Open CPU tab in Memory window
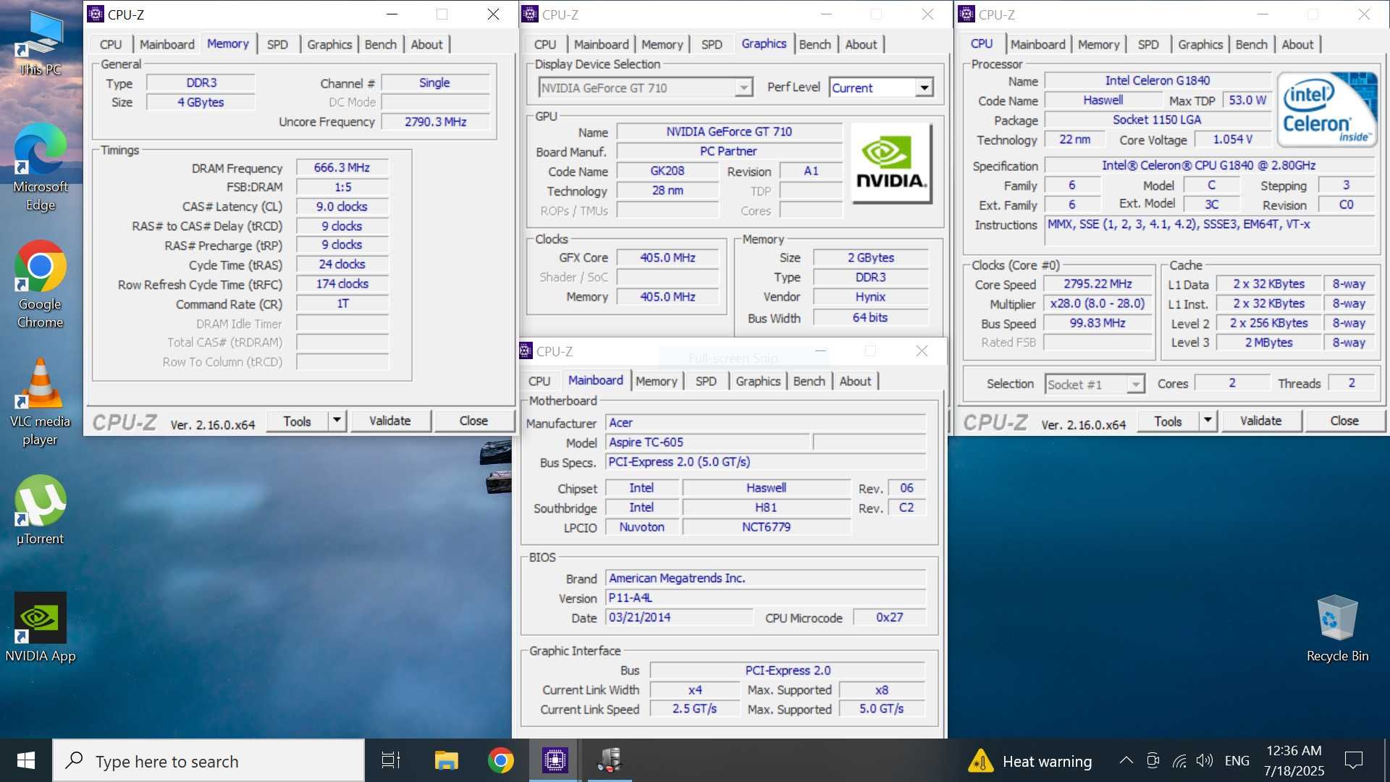This screenshot has width=1390, height=782. click(111, 44)
